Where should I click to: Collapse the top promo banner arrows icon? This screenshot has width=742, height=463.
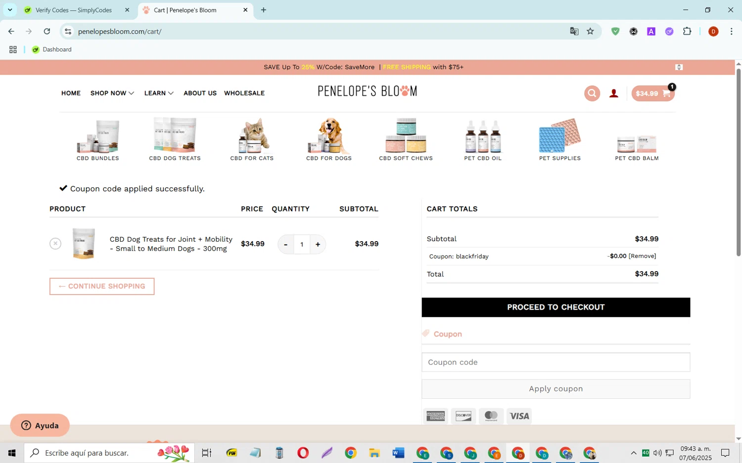click(x=679, y=67)
